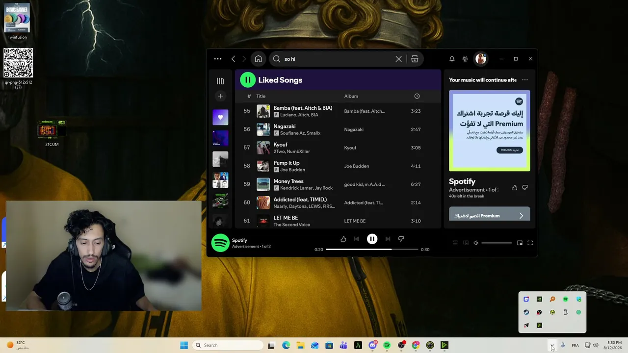Screen dimensions: 628x353
Task: Skip to previous track
Action: 357,239
